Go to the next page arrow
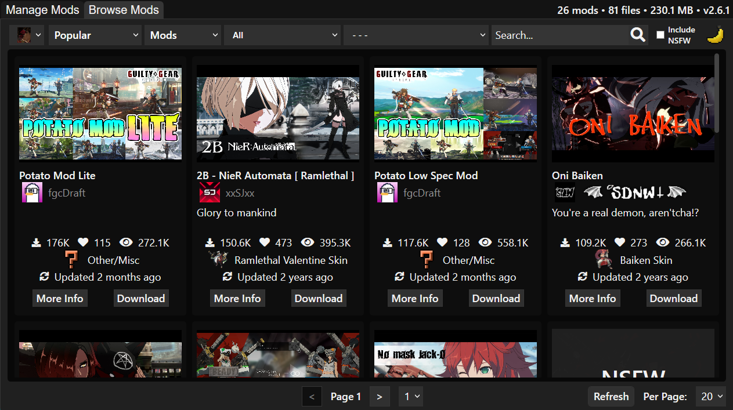The height and width of the screenshot is (410, 733). (x=380, y=397)
